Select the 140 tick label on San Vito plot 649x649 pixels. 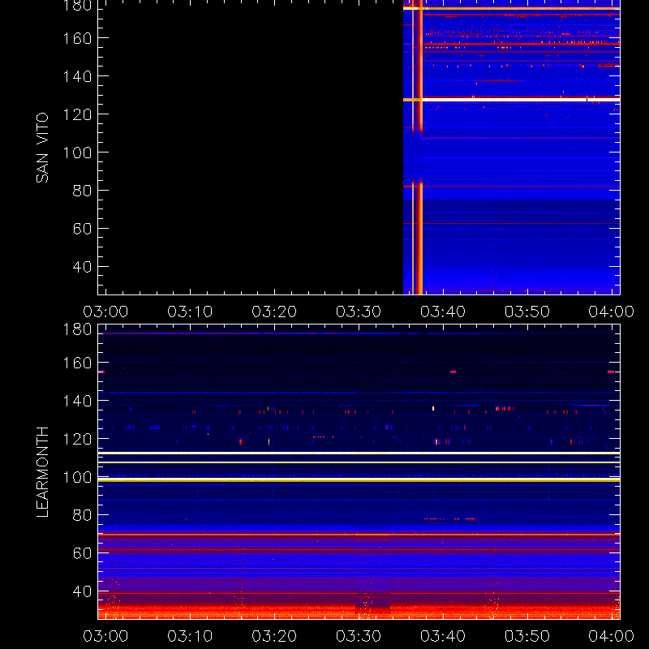pyautogui.click(x=77, y=76)
